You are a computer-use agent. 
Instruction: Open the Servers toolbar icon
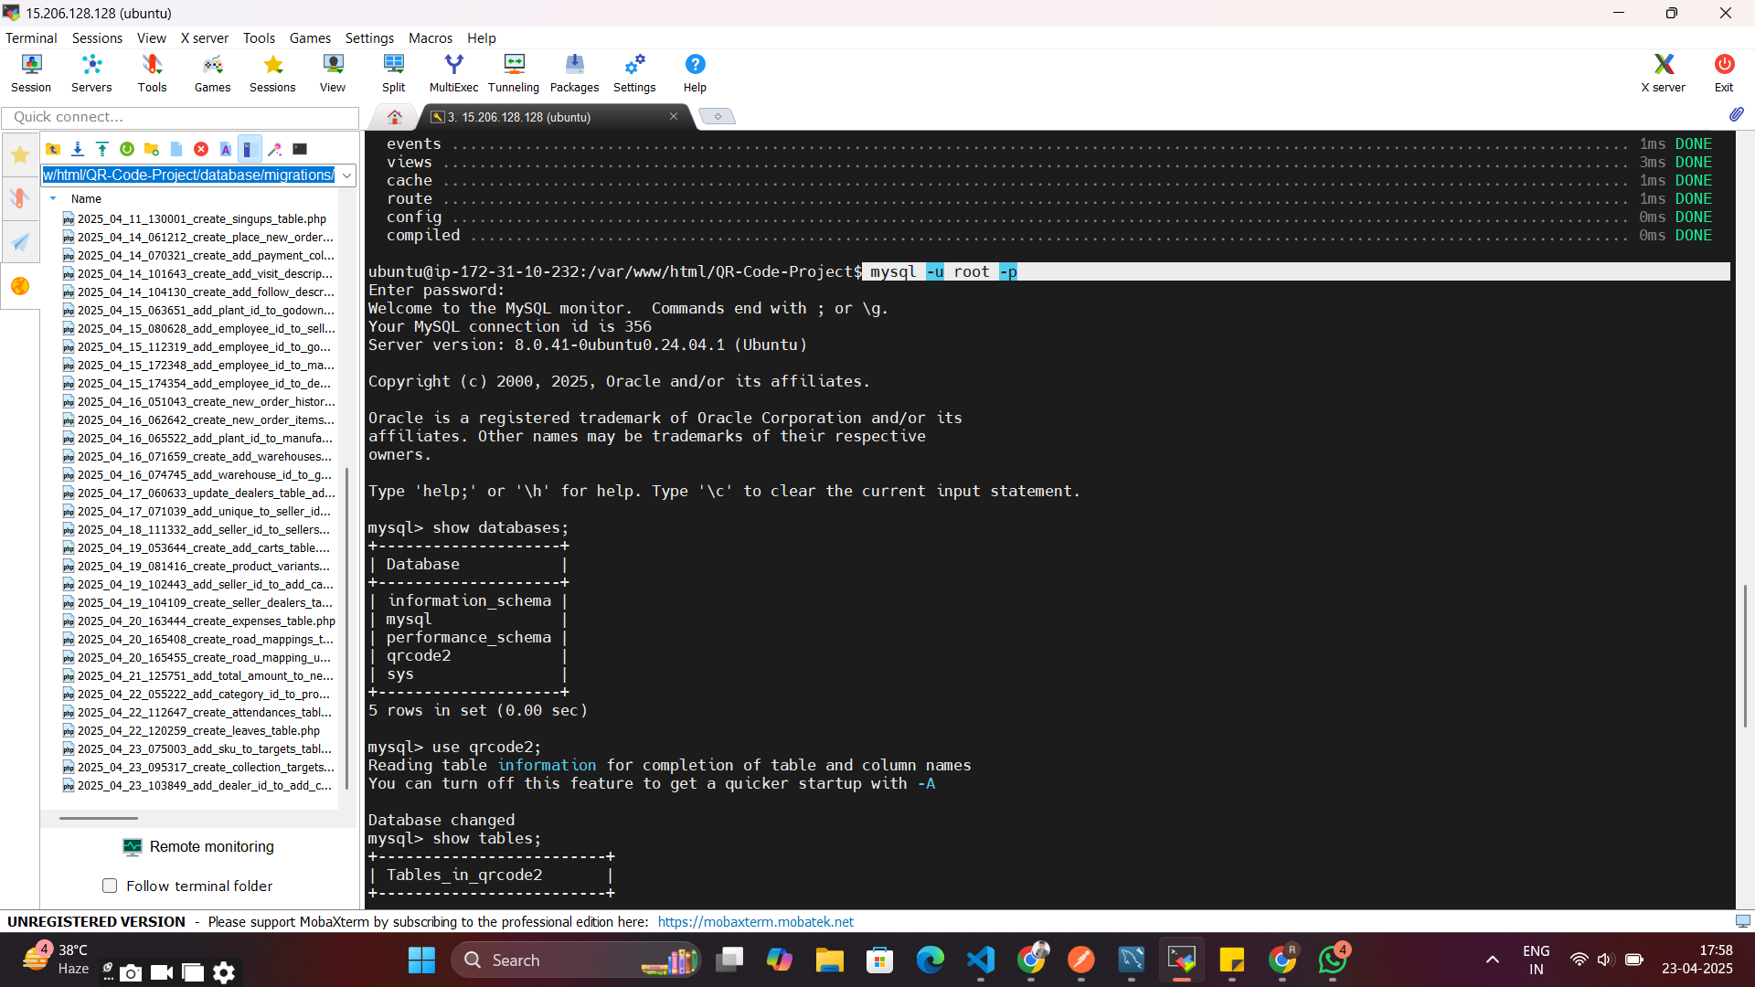(91, 73)
